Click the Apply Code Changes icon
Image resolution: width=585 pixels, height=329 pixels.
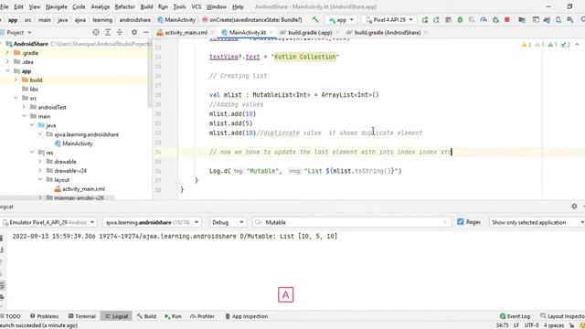pos(448,20)
